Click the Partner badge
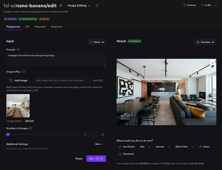Screen dimensions: 222x170 (x=44, y=19)
